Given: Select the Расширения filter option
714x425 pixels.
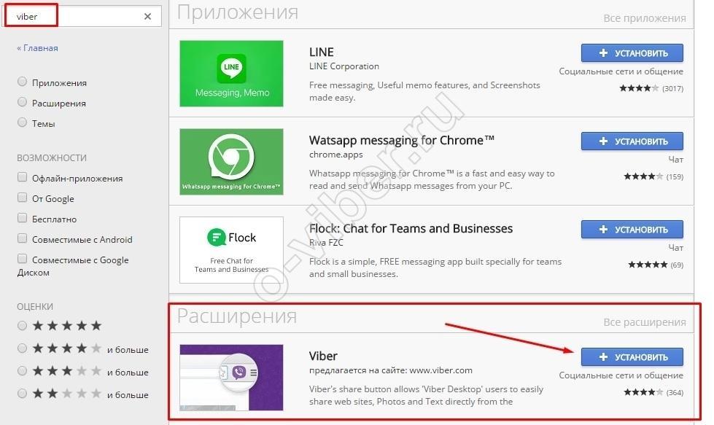Looking at the screenshot, I should (x=23, y=103).
